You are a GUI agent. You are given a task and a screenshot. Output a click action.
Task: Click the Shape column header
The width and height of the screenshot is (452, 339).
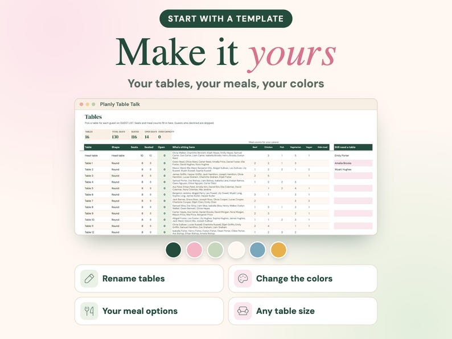click(116, 147)
